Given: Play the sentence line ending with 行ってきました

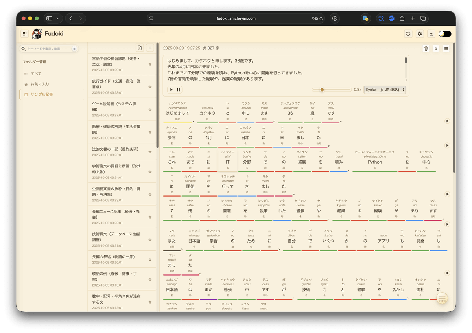Looking at the screenshot, I should pyautogui.click(x=447, y=194).
